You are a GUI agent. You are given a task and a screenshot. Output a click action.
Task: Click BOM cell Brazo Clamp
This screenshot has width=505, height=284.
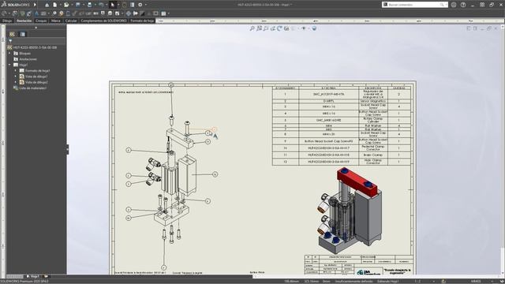373,155
